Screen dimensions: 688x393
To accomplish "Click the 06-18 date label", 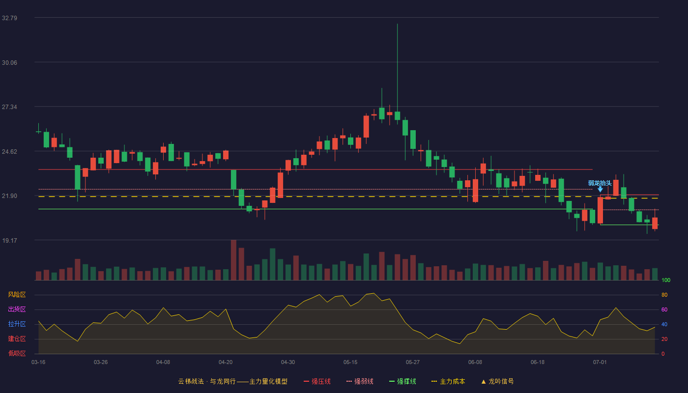I will tap(538, 362).
